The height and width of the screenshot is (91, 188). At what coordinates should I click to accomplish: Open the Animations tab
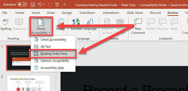click(x=111, y=13)
